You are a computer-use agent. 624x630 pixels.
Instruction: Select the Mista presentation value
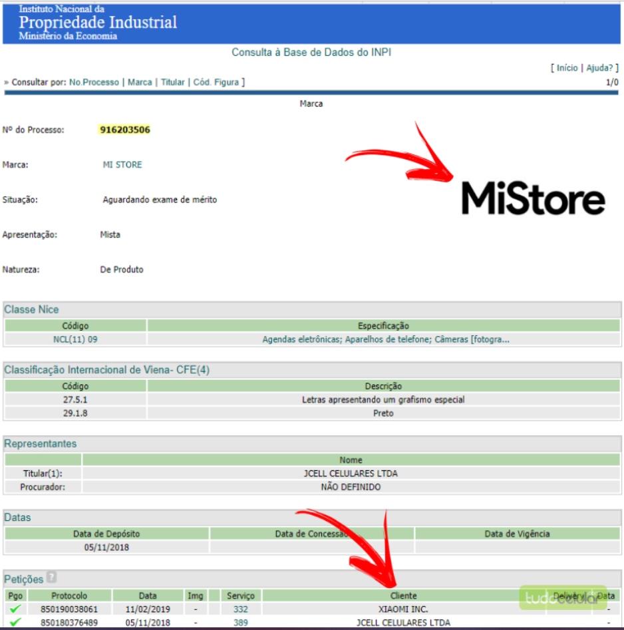tap(110, 235)
